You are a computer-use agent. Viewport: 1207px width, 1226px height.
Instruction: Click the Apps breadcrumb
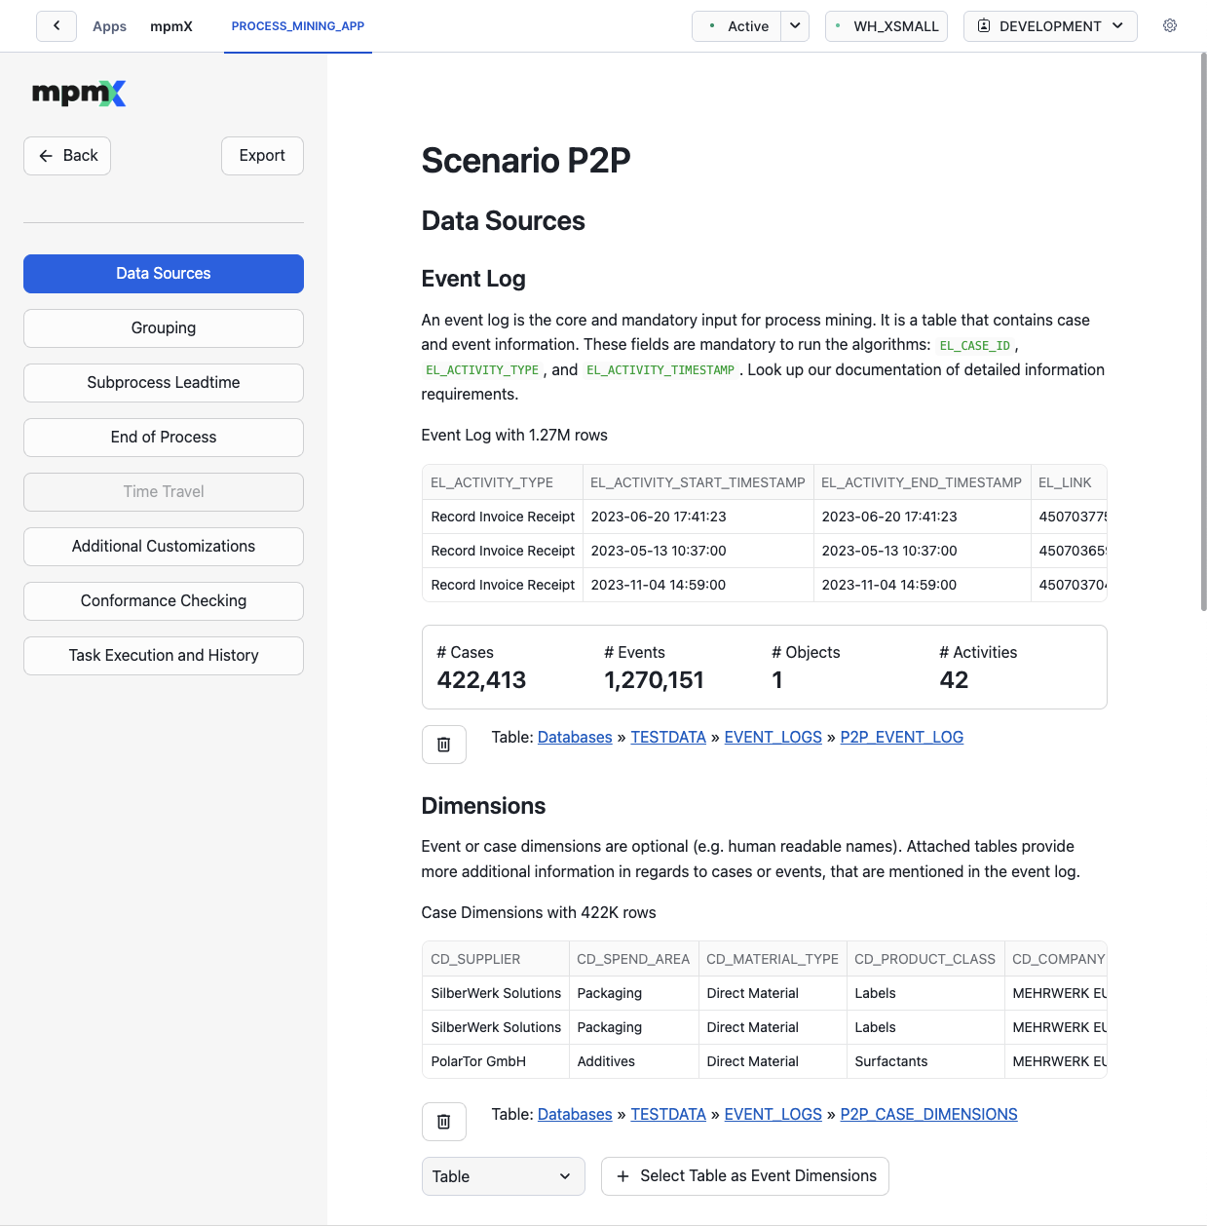109,26
